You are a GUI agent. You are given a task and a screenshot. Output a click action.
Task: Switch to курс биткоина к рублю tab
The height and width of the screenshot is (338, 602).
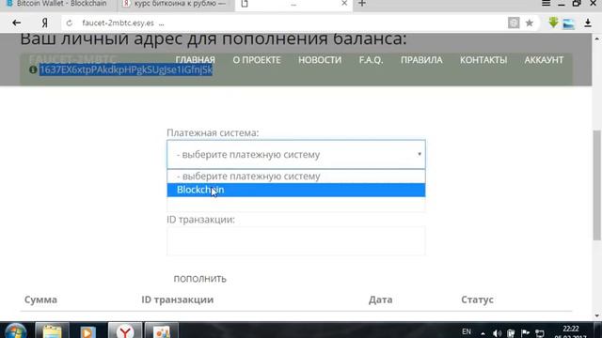(x=176, y=4)
